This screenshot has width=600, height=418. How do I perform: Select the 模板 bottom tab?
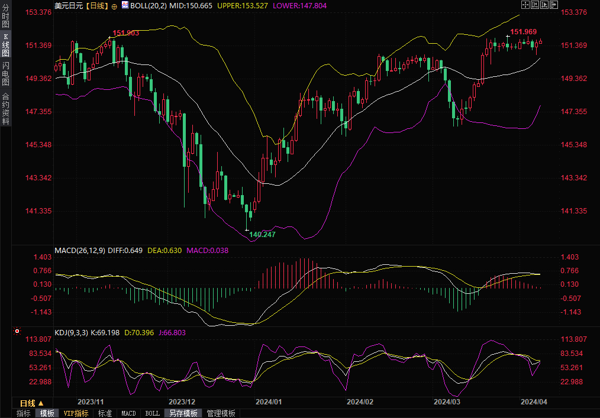coord(47,413)
